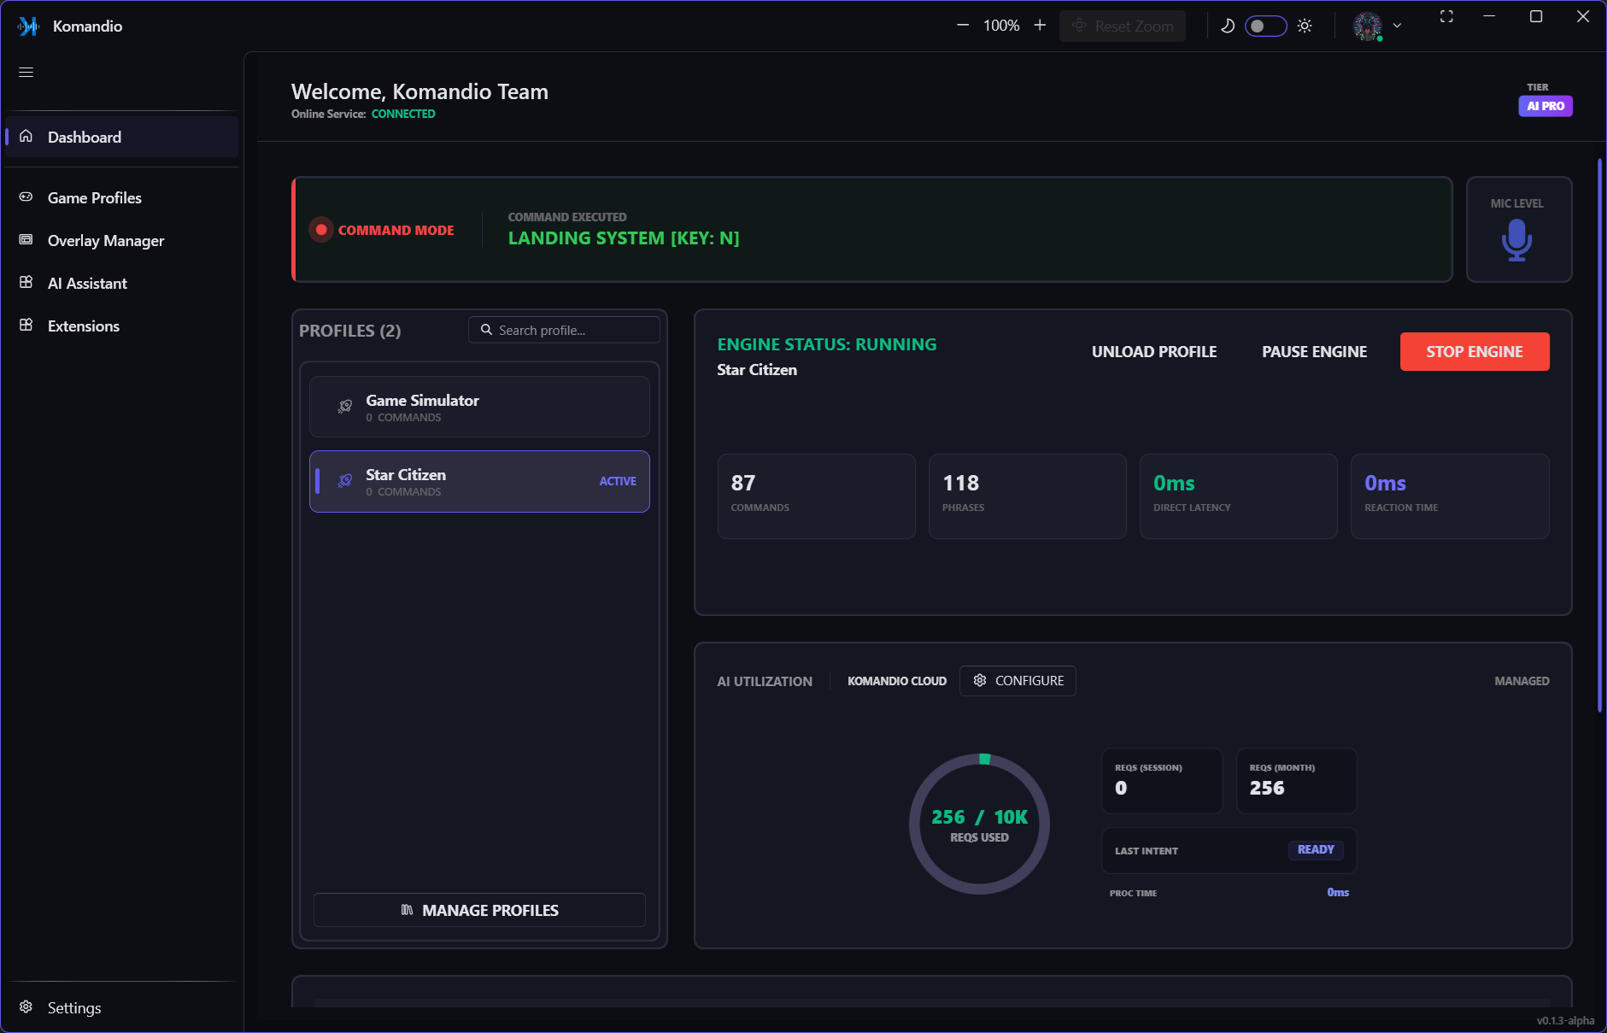This screenshot has width=1607, height=1033.
Task: Click the microphone level icon
Action: coord(1516,240)
